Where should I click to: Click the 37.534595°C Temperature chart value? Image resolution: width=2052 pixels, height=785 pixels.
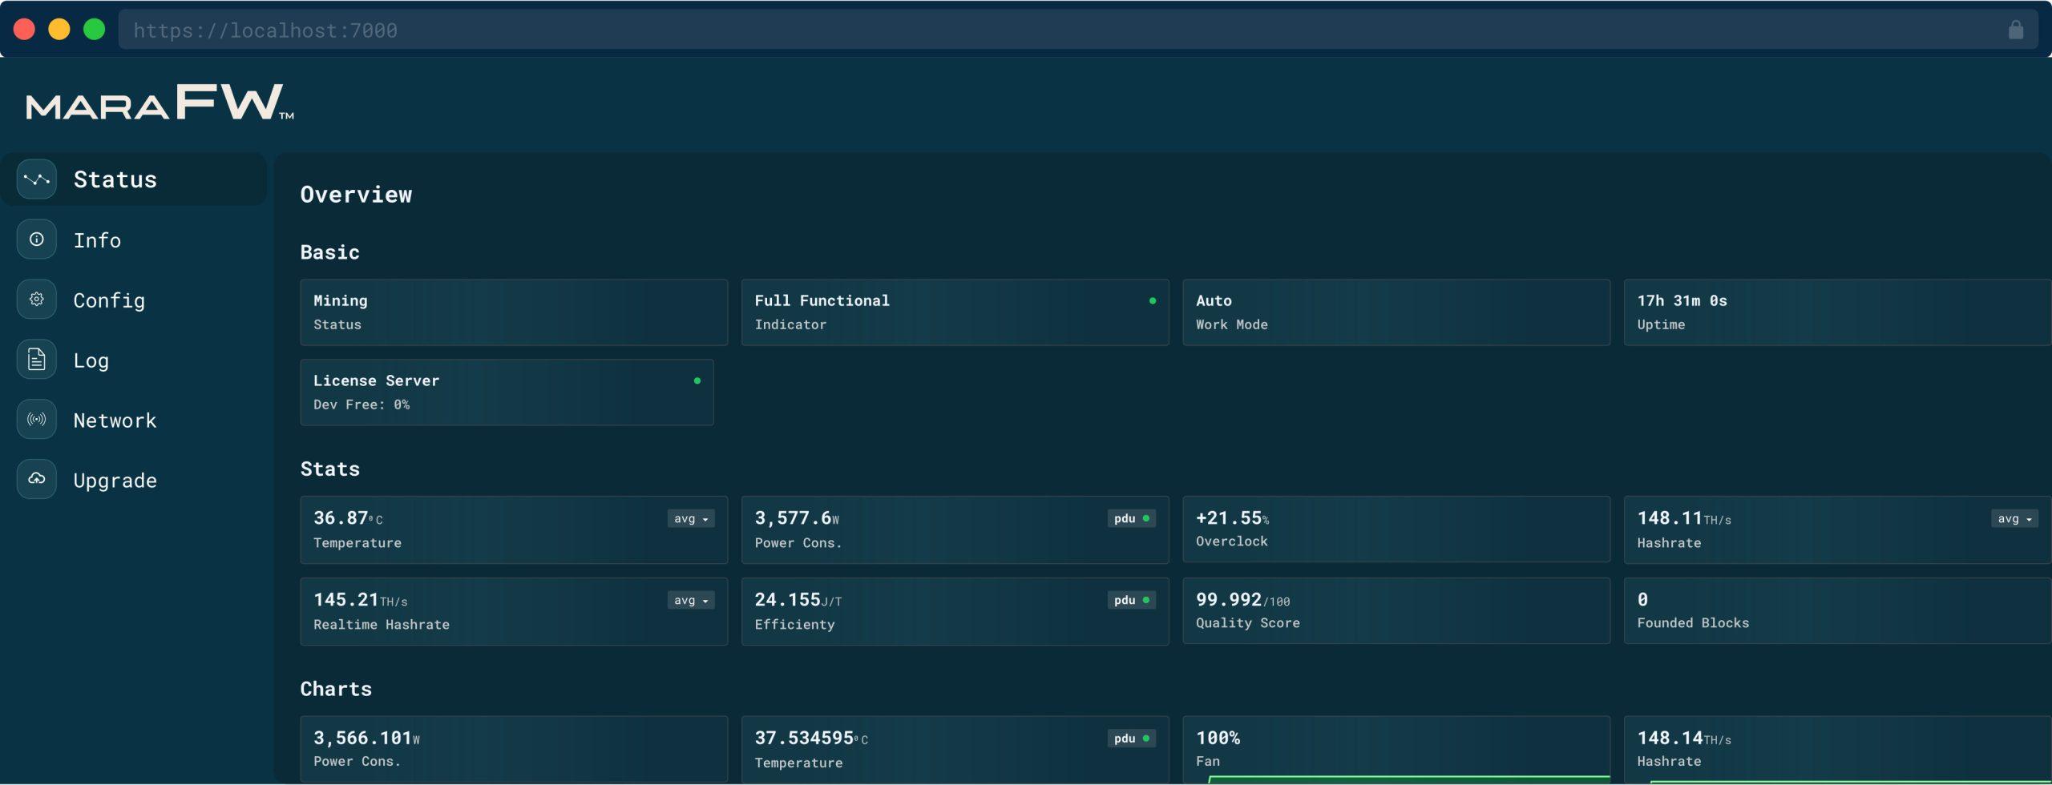811,738
